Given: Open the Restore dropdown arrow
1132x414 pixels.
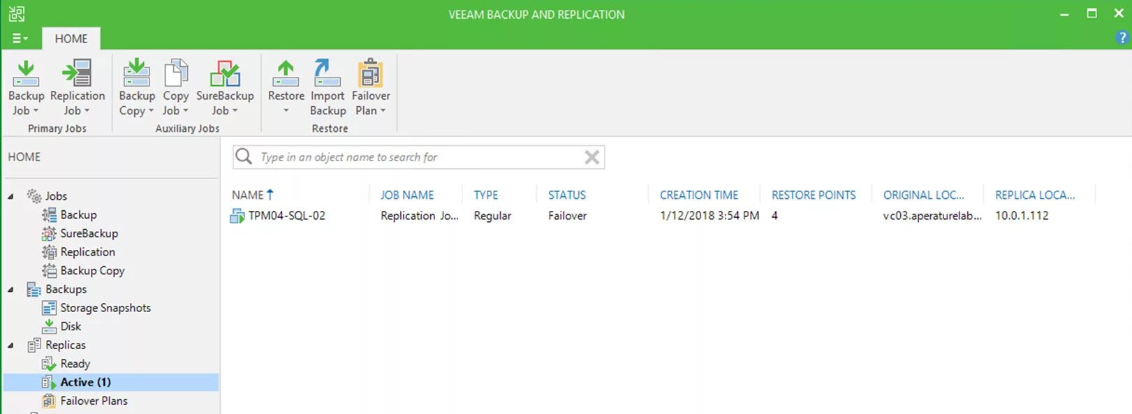Looking at the screenshot, I should [x=286, y=111].
